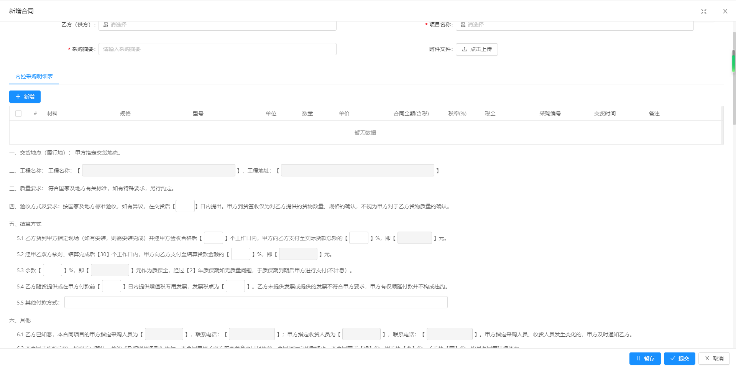This screenshot has height=367, width=736.
Task: Click the working-days input in clause 5.1
Action: click(x=214, y=238)
